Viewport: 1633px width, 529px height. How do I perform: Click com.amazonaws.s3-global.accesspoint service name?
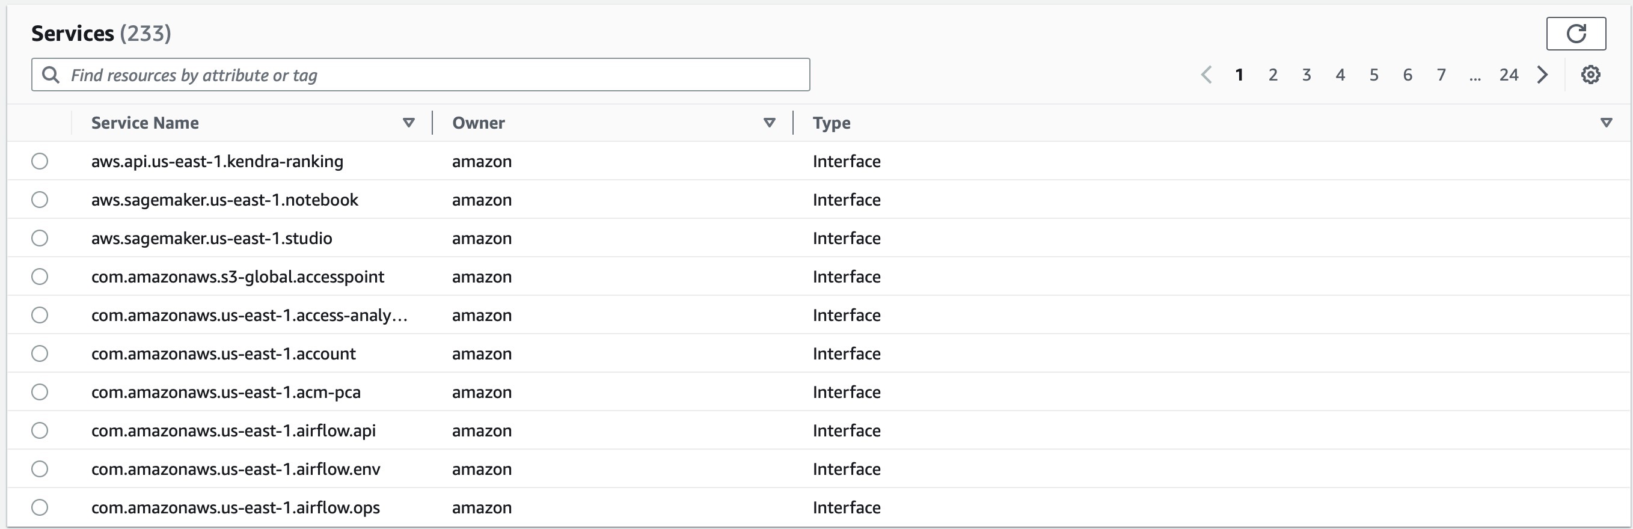click(237, 277)
